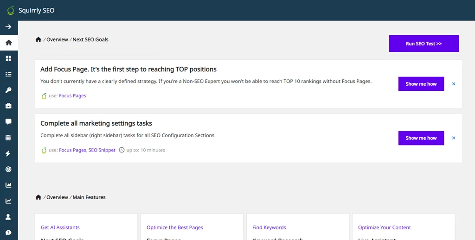
Task: Open the checklist tasks sidebar icon
Action: tap(8, 74)
